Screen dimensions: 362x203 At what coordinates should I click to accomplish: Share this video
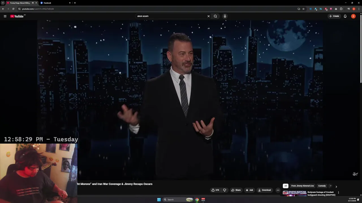[x=236, y=190]
